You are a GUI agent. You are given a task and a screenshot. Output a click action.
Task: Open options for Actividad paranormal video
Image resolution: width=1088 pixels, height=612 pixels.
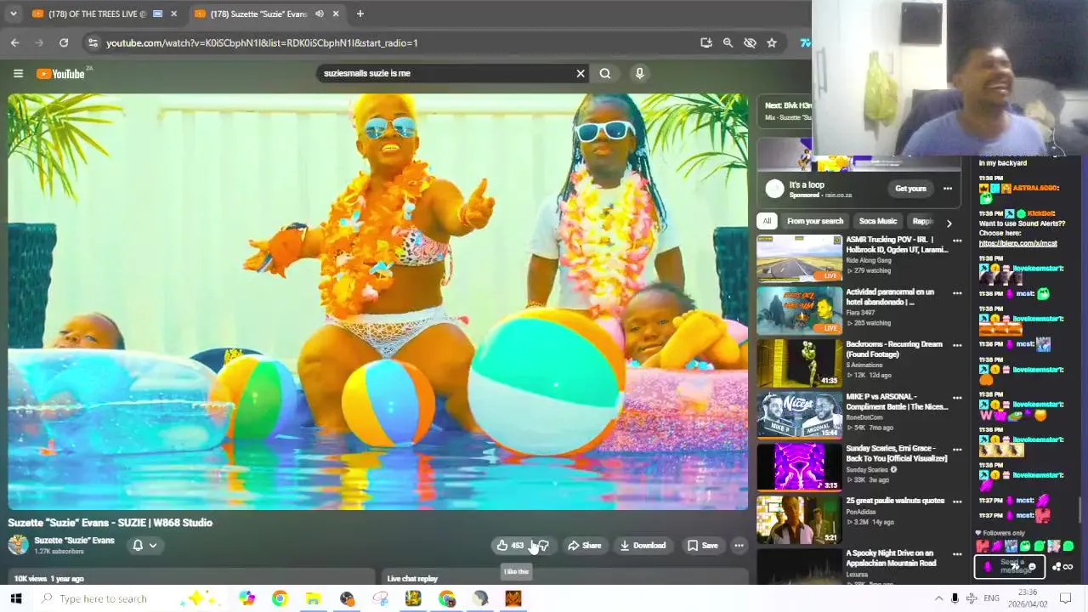click(957, 294)
